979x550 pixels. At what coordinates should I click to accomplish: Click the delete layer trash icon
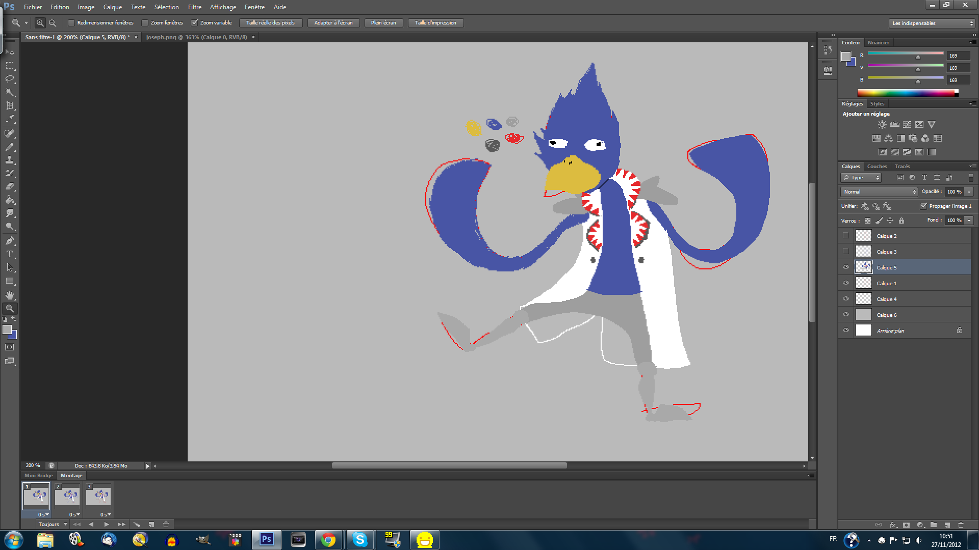pyautogui.click(x=961, y=525)
